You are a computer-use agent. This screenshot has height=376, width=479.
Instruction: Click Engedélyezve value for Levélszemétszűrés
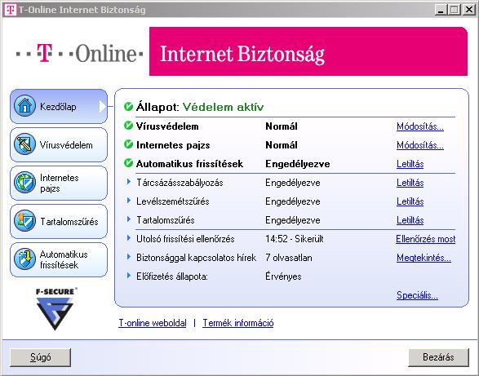coord(293,201)
